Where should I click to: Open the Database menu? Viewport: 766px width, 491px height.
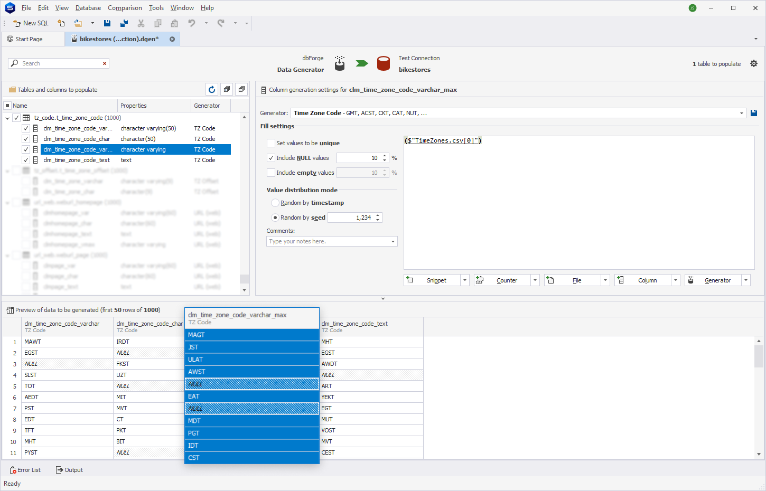pos(88,8)
